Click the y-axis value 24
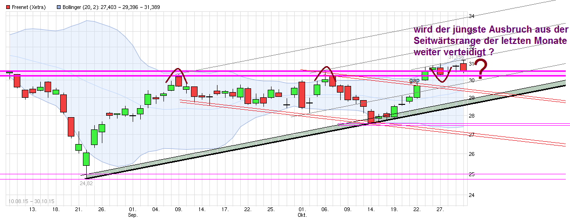570x222 pixels. 471,195
